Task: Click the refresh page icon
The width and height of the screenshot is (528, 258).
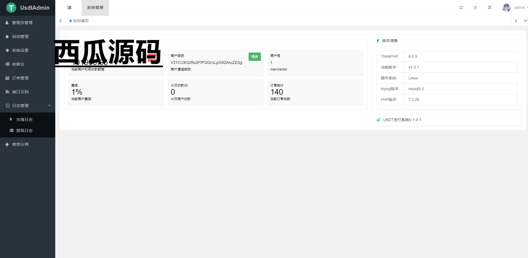Action: (461, 7)
